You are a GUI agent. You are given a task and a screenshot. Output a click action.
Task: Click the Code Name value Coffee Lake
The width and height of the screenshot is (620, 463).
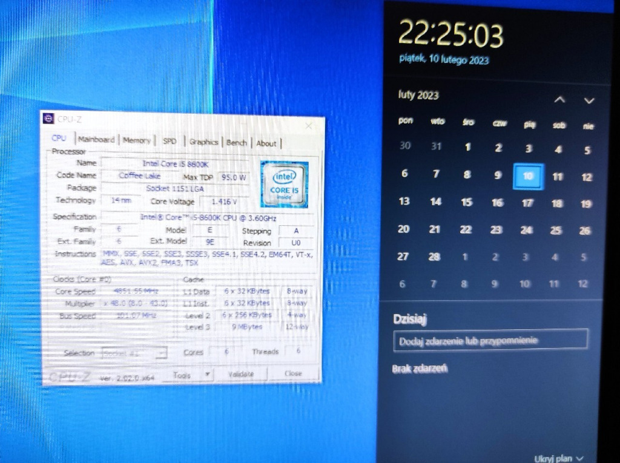(140, 176)
